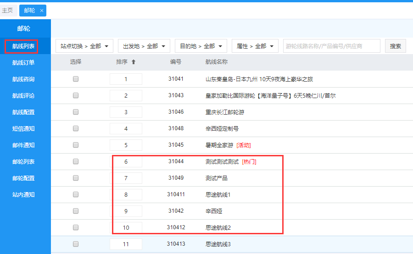
Task: Expand the 目的地 filter dropdown
Action: [201, 46]
